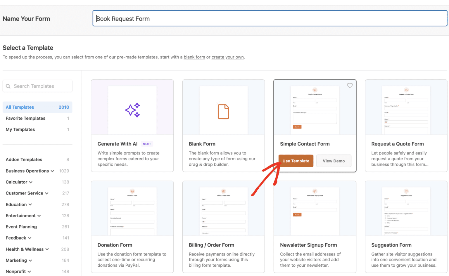Expand the Business Operations category

(x=53, y=171)
